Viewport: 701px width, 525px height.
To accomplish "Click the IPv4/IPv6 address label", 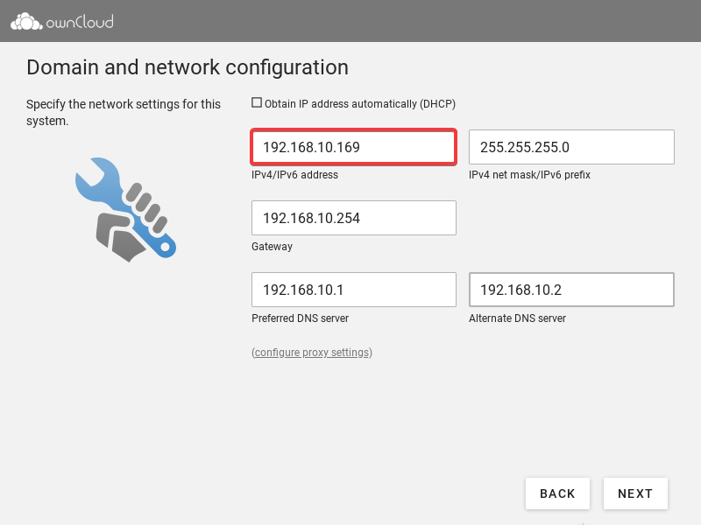I will (294, 175).
